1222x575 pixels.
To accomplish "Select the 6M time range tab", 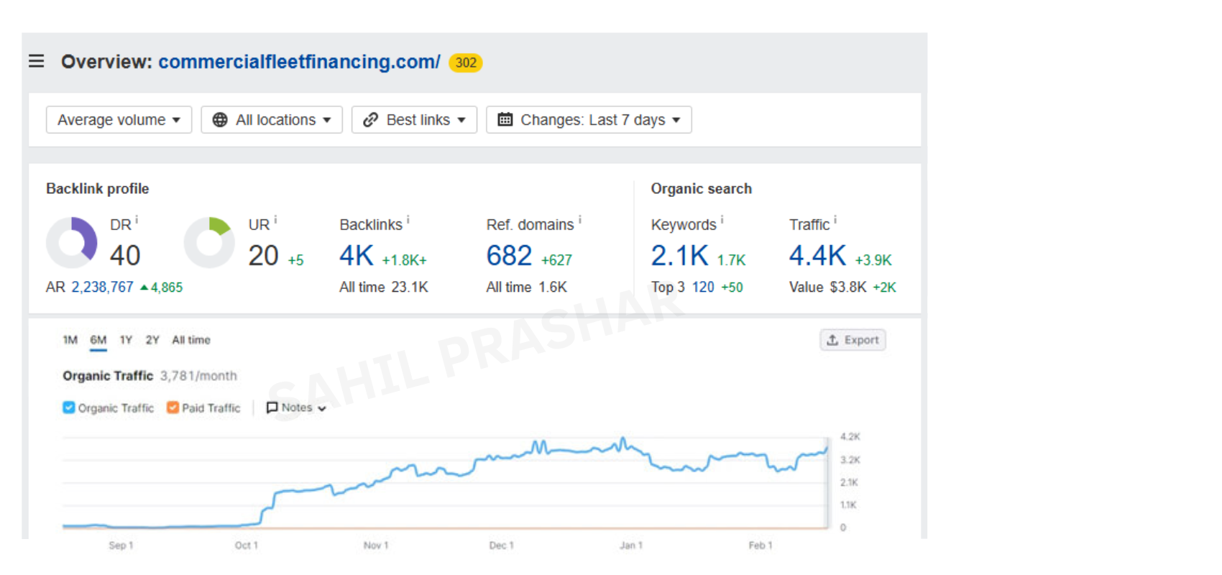I will 98,340.
